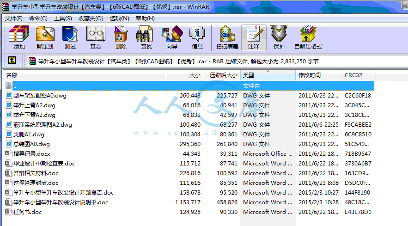Viewport: 408px width, 226px height.
Task: Click the icon of 指导记录.docx
Action: (9, 153)
